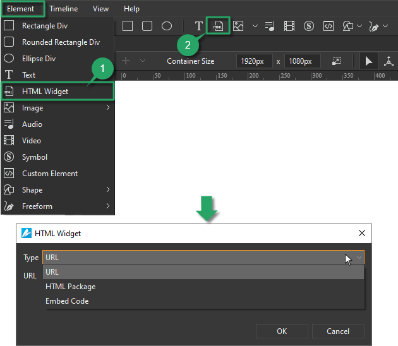Click the ruler at 200 mark
The height and width of the screenshot is (346, 398).
pyautogui.click(x=253, y=76)
